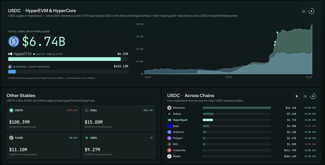Click the Aug 26 label on chart axis
The image size is (325, 165).
point(309,77)
